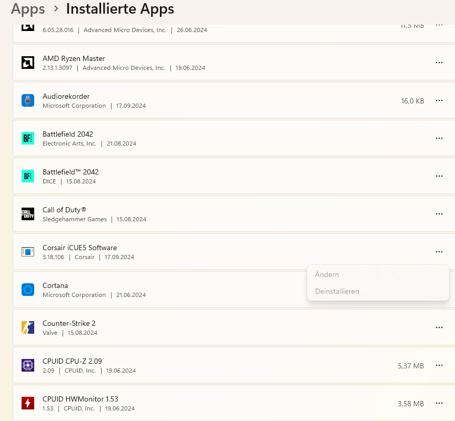This screenshot has height=421, width=455.
Task: Click the 16,0 KB size value
Action: coord(412,101)
